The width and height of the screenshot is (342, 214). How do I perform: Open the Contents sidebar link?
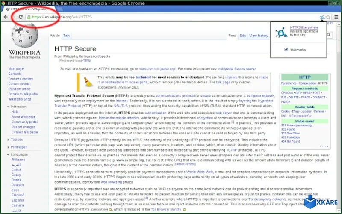click(x=15, y=74)
